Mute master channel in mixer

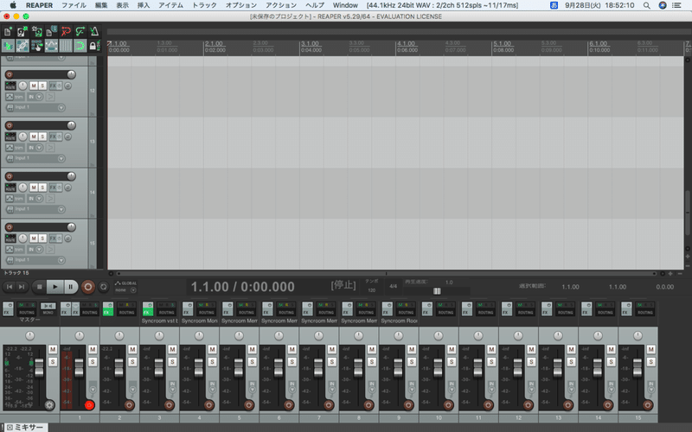(x=53, y=350)
